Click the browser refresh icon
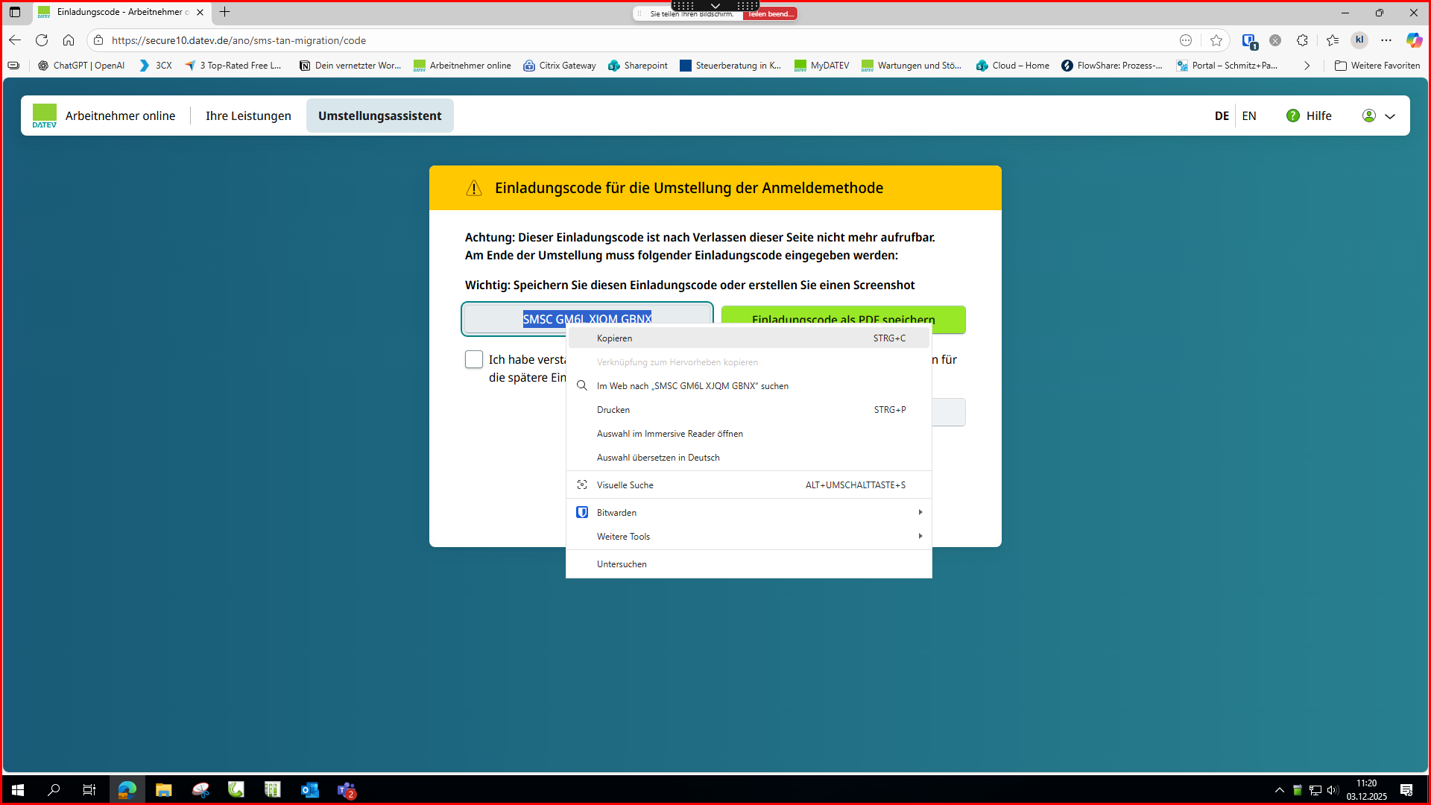 point(42,40)
